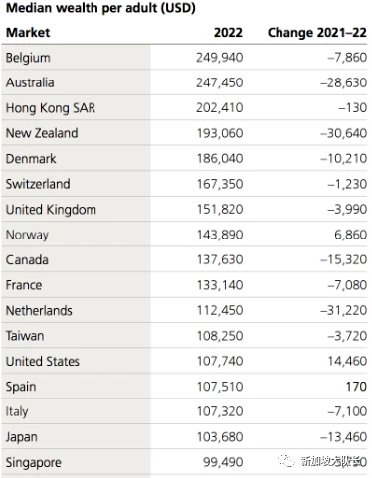Screen dimensions: 372x478
Task: Select Spain's change value 170
Action: pyautogui.click(x=356, y=387)
